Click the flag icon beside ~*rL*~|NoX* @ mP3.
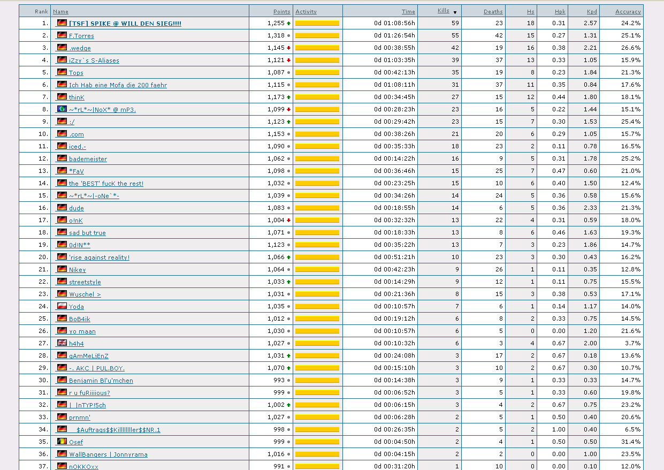 62,109
